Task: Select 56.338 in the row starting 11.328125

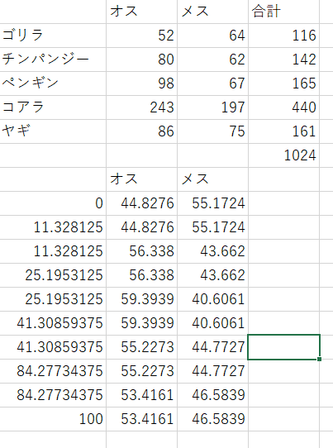Action: point(141,252)
